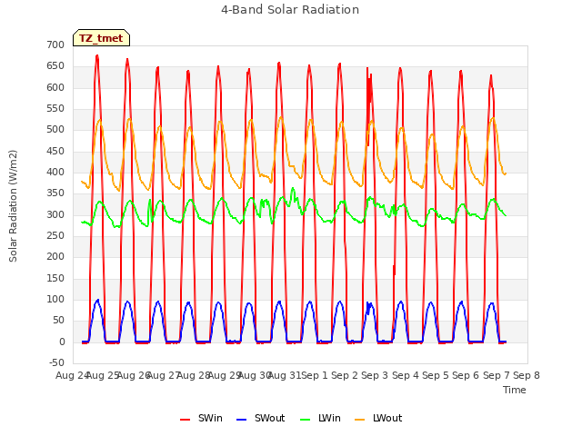Toggle the LWout legend entry
582x436 pixels.
click(378, 418)
